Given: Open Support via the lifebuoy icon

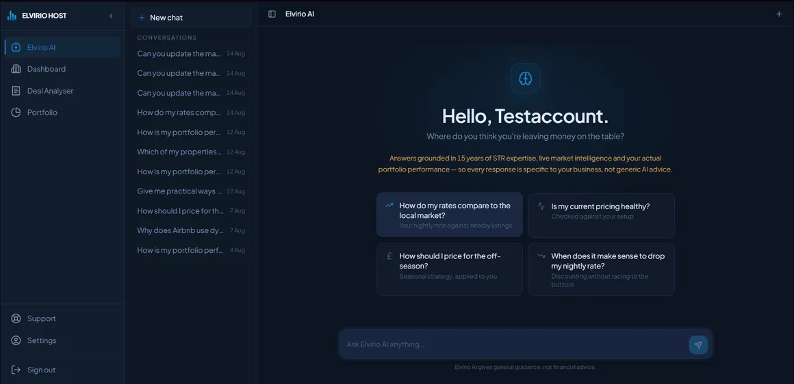Looking at the screenshot, I should (16, 318).
